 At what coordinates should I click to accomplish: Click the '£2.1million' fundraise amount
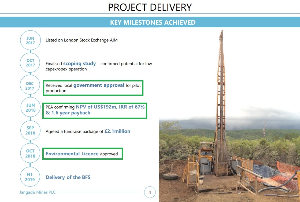point(117,131)
